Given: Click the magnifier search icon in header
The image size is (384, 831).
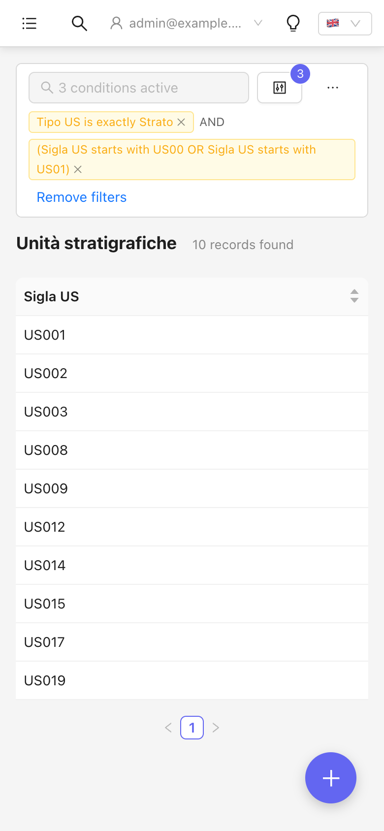Looking at the screenshot, I should [x=79, y=23].
